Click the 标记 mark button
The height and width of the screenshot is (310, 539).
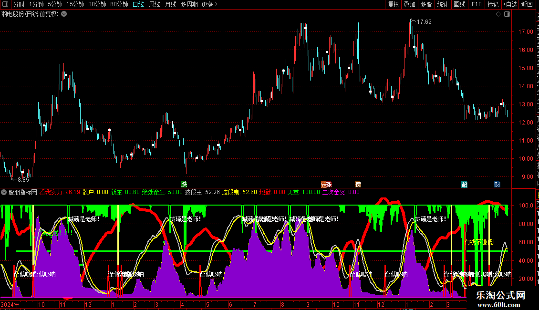coord(493,4)
